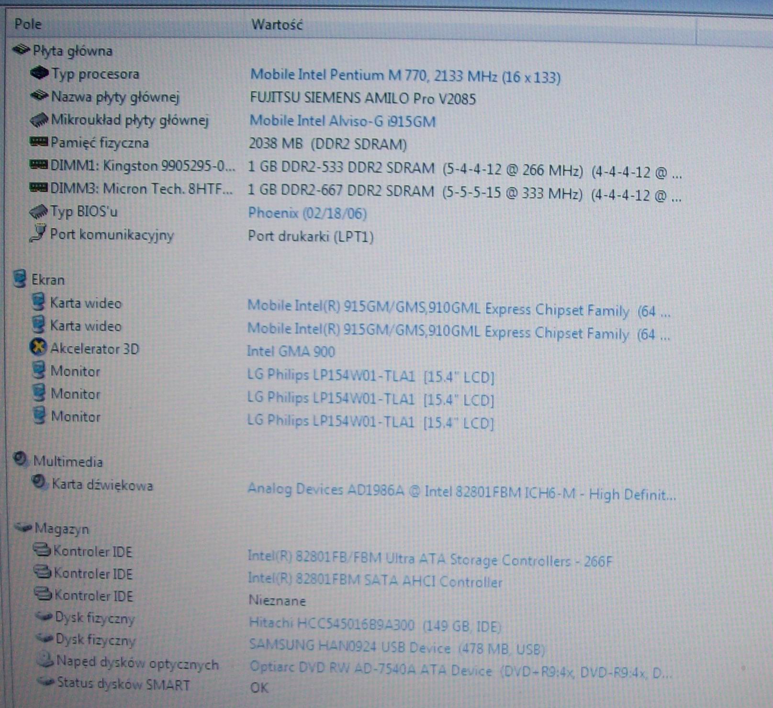Viewport: 773px width, 708px height.
Task: Select the Typ procesora field label
Action: coord(96,74)
